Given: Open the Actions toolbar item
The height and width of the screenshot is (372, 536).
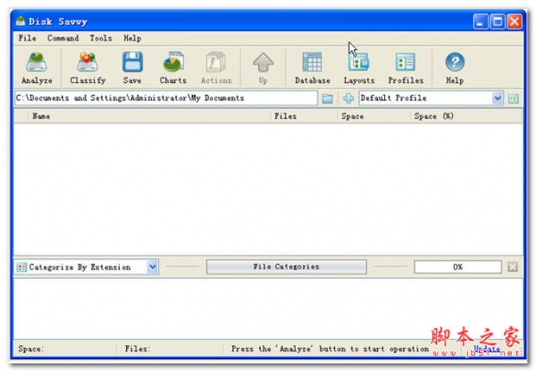Looking at the screenshot, I should 216,68.
